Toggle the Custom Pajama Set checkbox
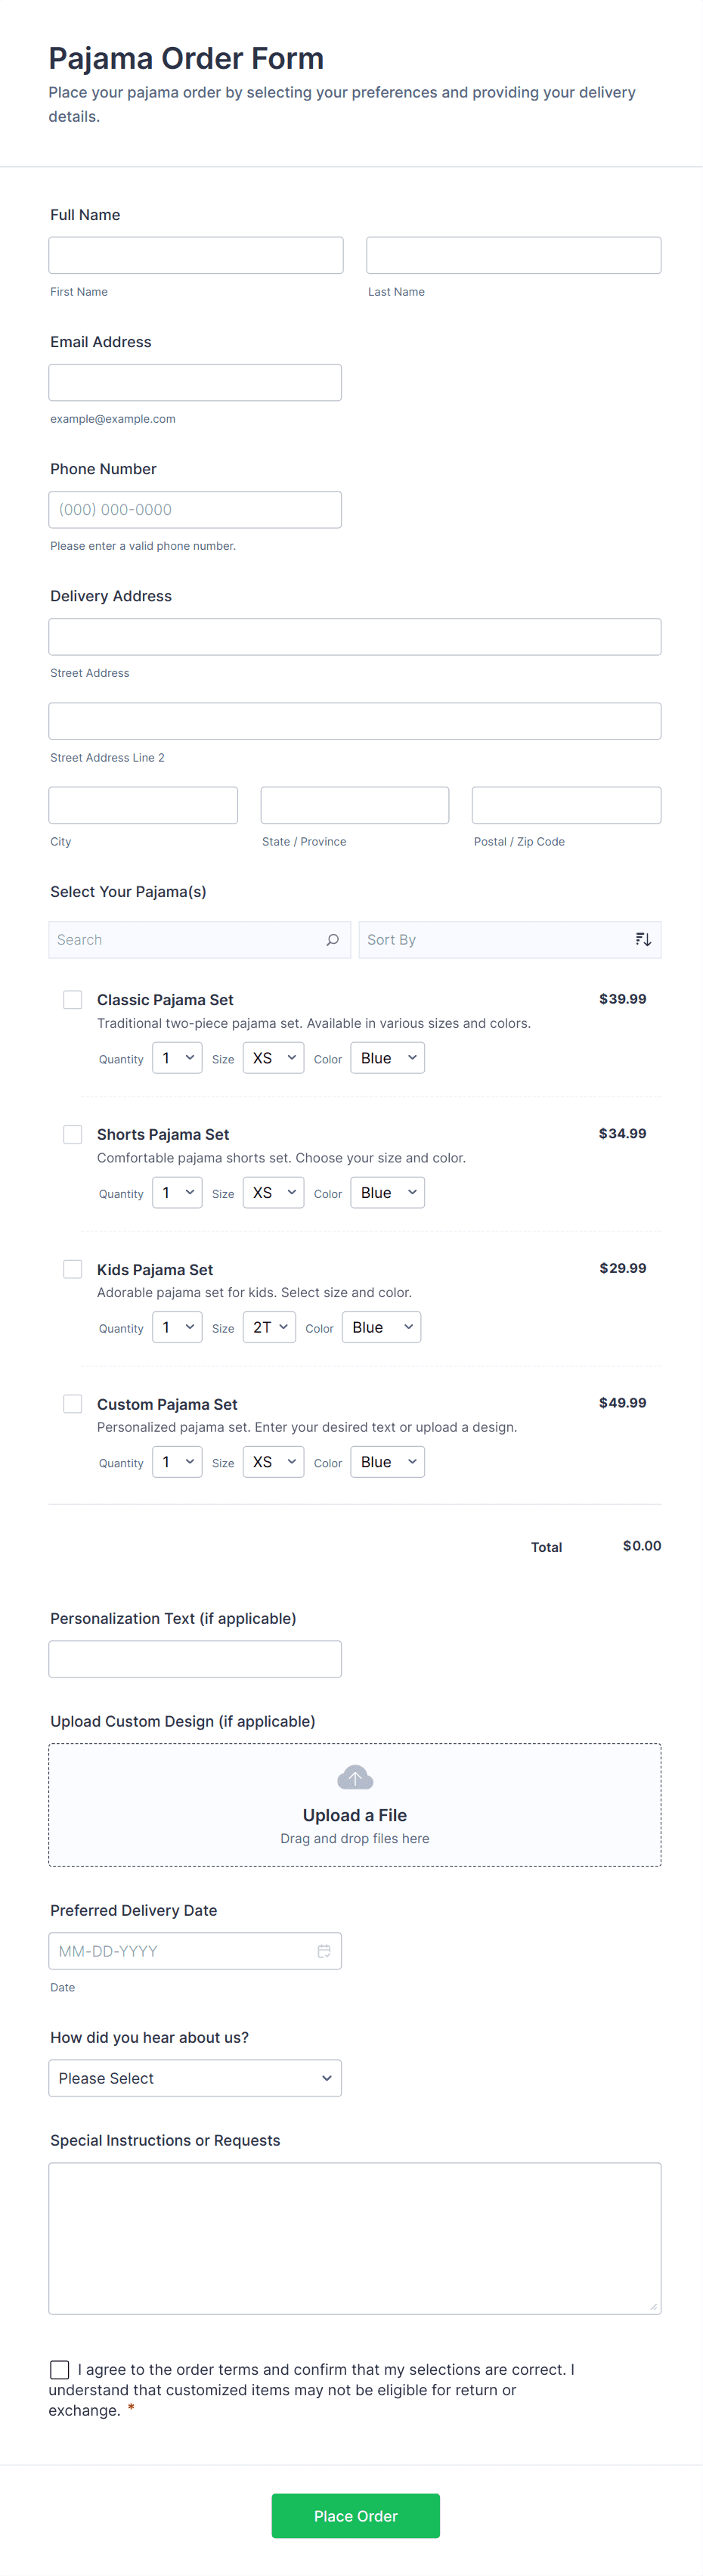Viewport: 703px width, 2576px height. point(73,1404)
